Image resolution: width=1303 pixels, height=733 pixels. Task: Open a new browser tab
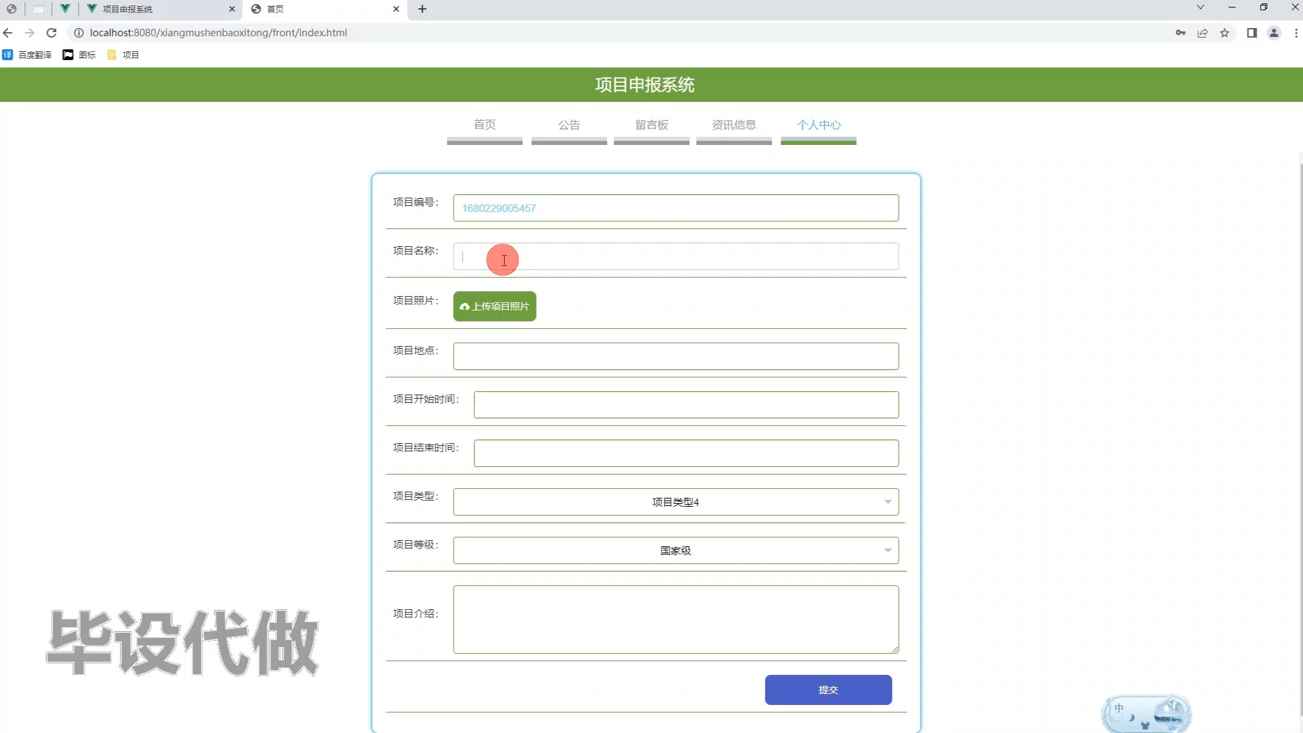pos(422,9)
